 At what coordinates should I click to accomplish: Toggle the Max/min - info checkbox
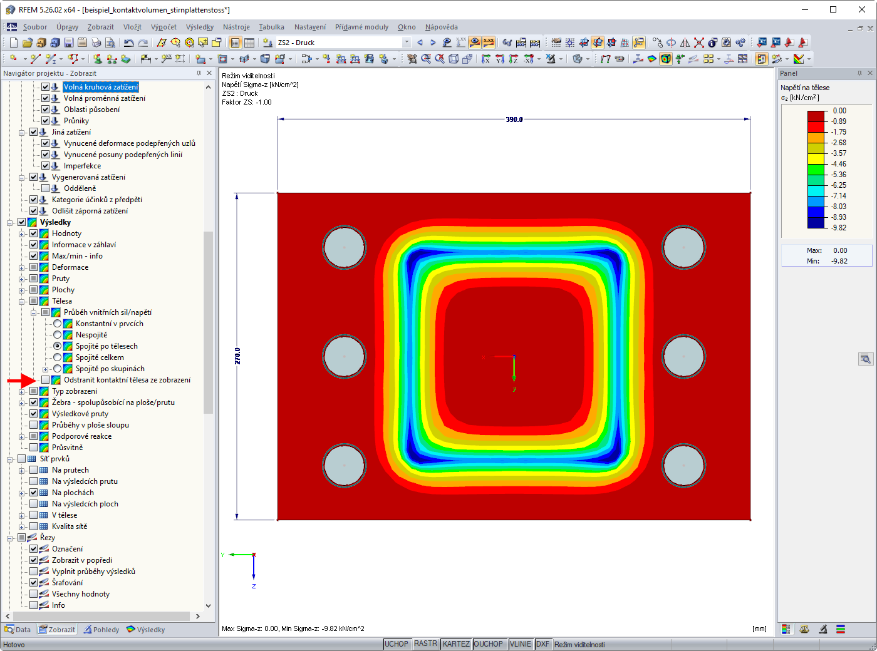[x=34, y=256]
